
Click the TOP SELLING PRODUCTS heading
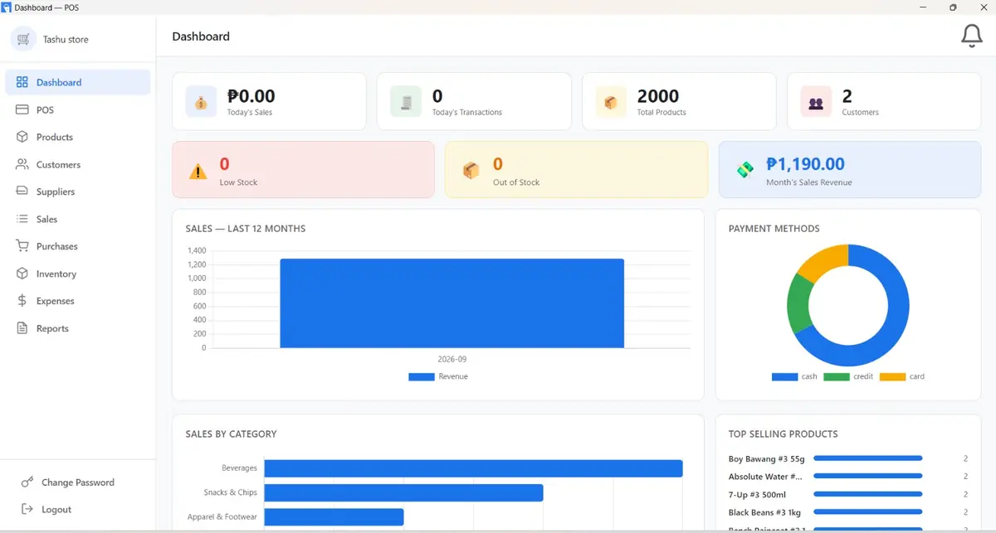tap(783, 434)
